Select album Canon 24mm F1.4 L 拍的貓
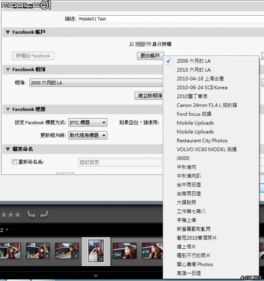 [211, 105]
